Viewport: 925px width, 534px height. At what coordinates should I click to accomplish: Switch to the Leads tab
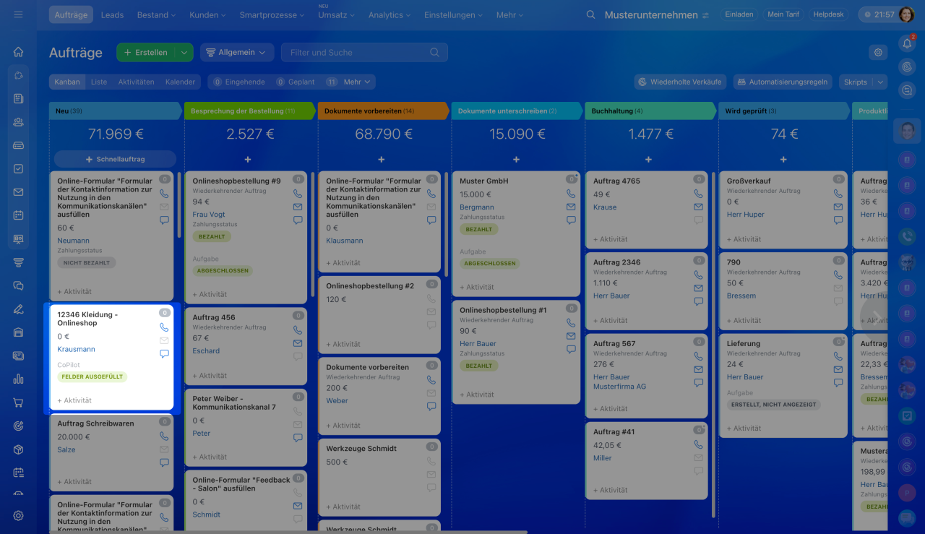(112, 14)
